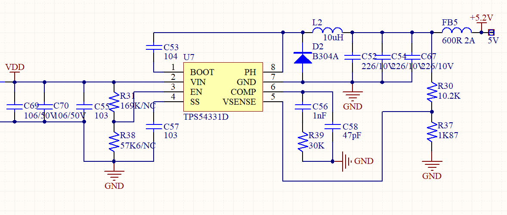Screen dimensions: 507x215
Task: Select resistor R38 symbol
Action: [114, 142]
